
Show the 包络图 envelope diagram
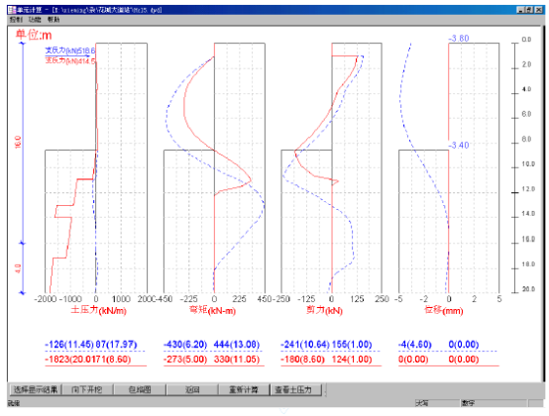(x=140, y=389)
